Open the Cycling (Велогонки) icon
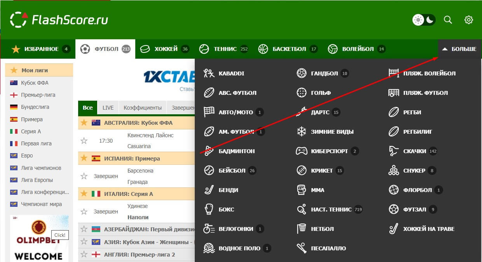Image resolution: width=482 pixels, height=262 pixels. [x=209, y=229]
